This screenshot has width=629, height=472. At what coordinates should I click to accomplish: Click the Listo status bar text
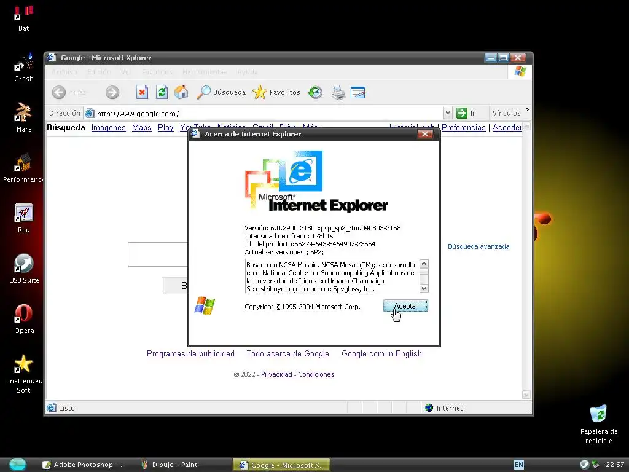click(x=66, y=408)
